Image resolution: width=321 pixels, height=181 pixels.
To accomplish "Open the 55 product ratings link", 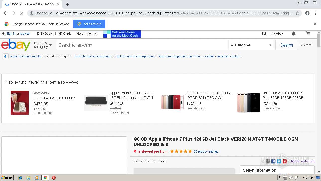I will 206,152.
